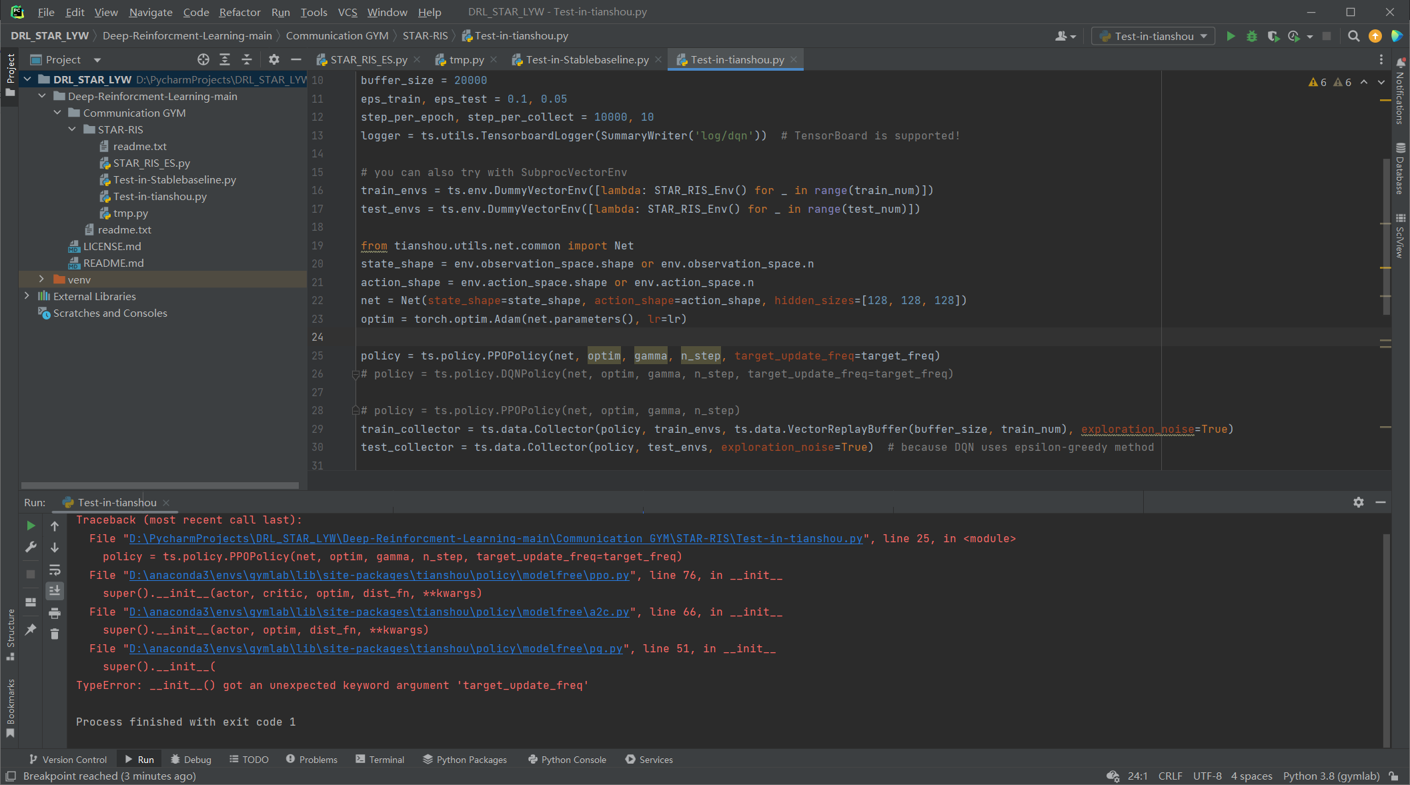1410x785 pixels.
Task: Expand External Libraries node
Action: coord(27,296)
